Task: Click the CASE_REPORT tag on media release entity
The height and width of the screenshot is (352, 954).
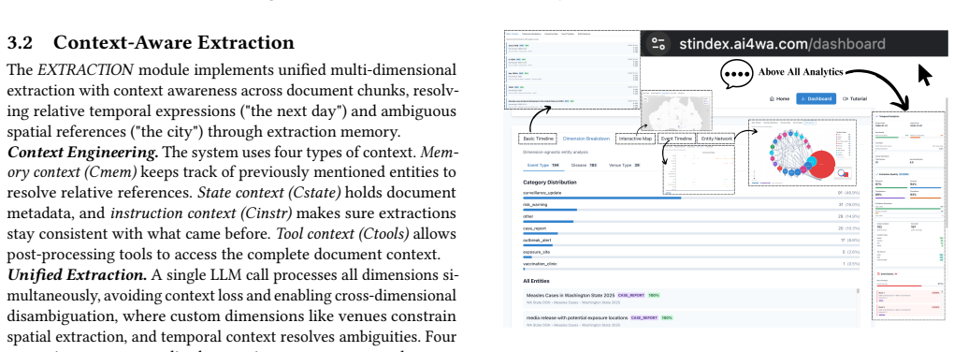Action: (x=644, y=317)
